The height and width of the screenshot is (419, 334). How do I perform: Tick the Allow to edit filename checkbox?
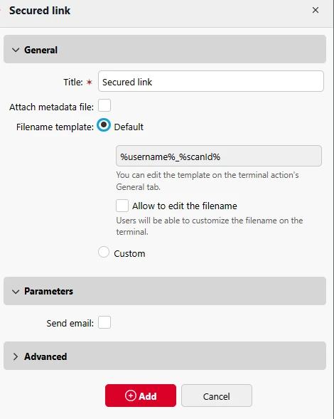coord(122,206)
